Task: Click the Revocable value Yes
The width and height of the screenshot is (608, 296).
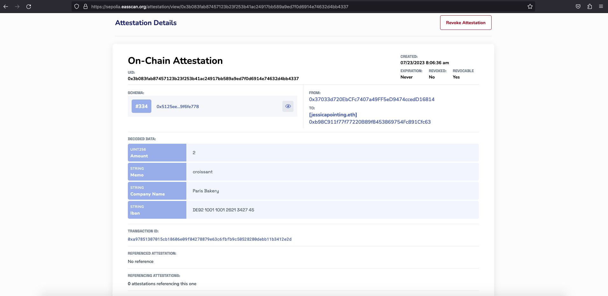Action: click(456, 77)
